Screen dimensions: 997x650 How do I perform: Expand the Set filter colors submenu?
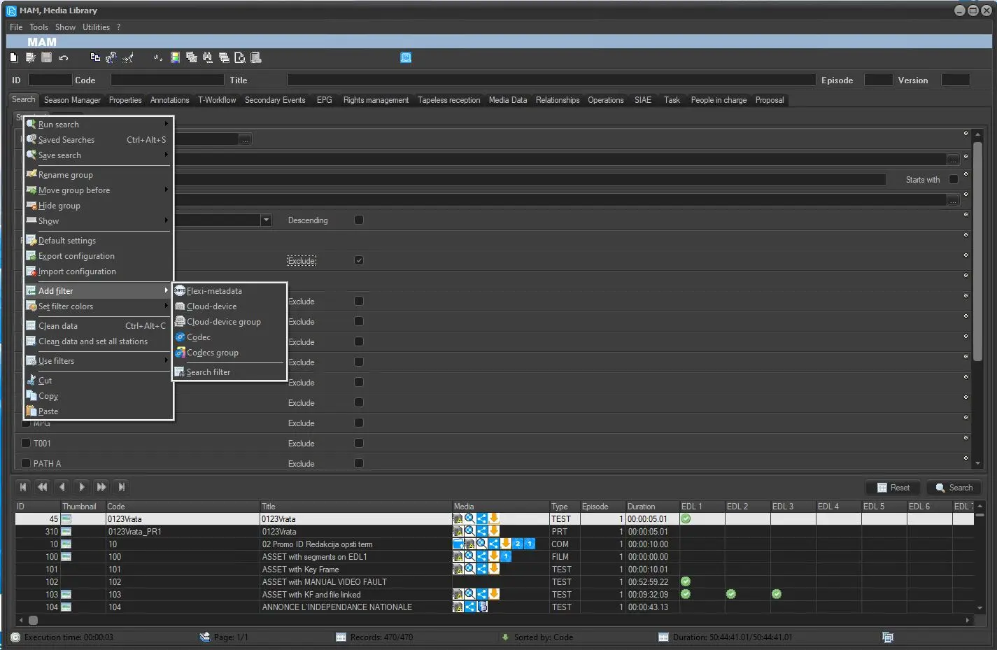click(98, 306)
